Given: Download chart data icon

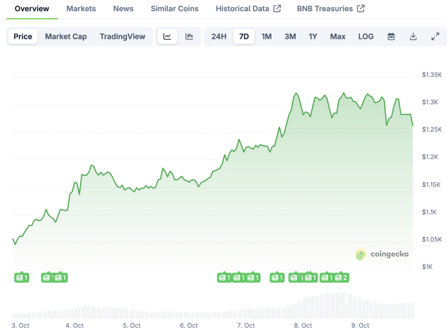Looking at the screenshot, I should tap(413, 37).
